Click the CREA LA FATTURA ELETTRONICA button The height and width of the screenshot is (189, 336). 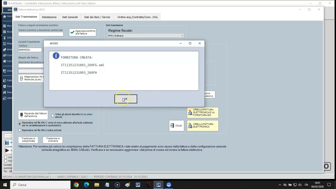pyautogui.click(x=203, y=125)
